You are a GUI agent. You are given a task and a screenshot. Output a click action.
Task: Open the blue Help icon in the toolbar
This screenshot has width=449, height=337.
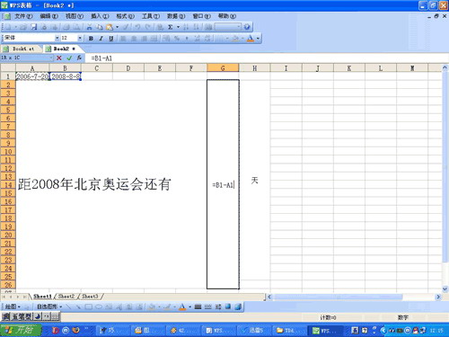(x=247, y=27)
